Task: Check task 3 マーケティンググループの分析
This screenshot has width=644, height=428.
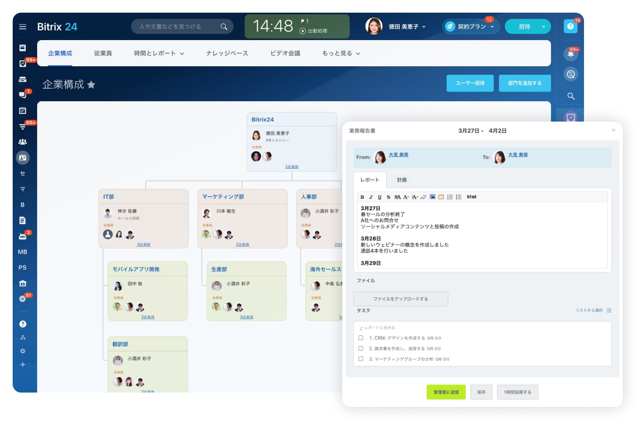Action: (361, 359)
